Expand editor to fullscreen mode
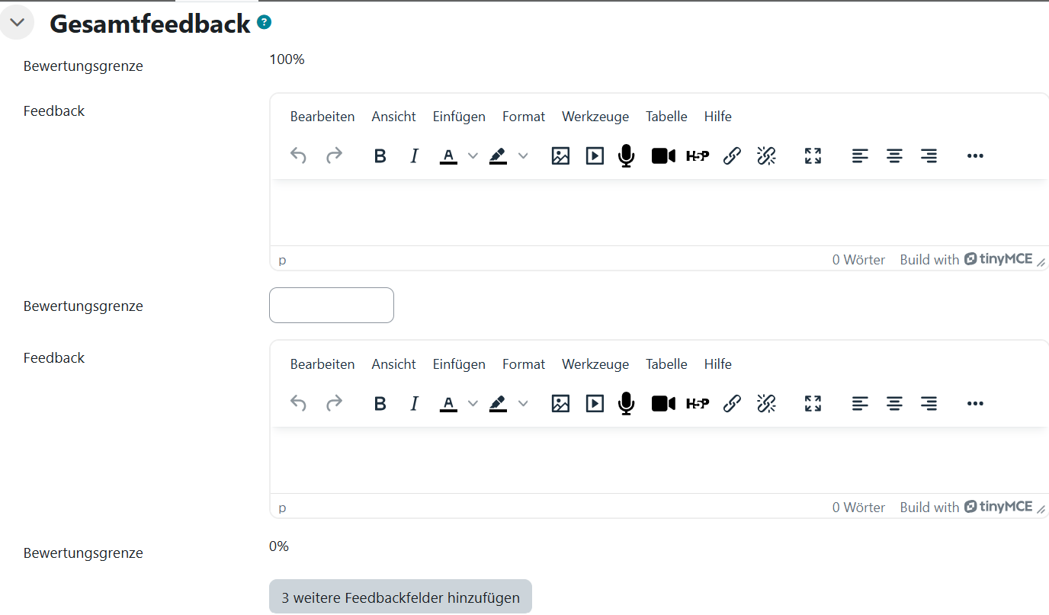The height and width of the screenshot is (615, 1049). pos(813,155)
